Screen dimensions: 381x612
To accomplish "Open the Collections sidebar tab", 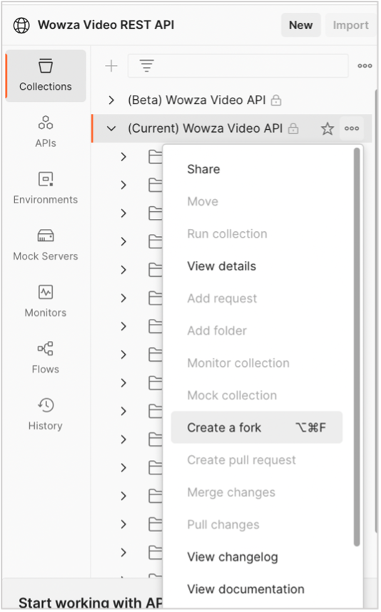I will point(46,76).
